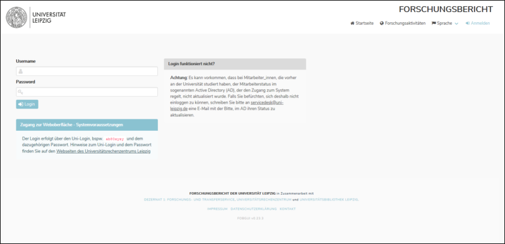Open the Datenschutzerklärung footer link
505x244 pixels.
254,209
